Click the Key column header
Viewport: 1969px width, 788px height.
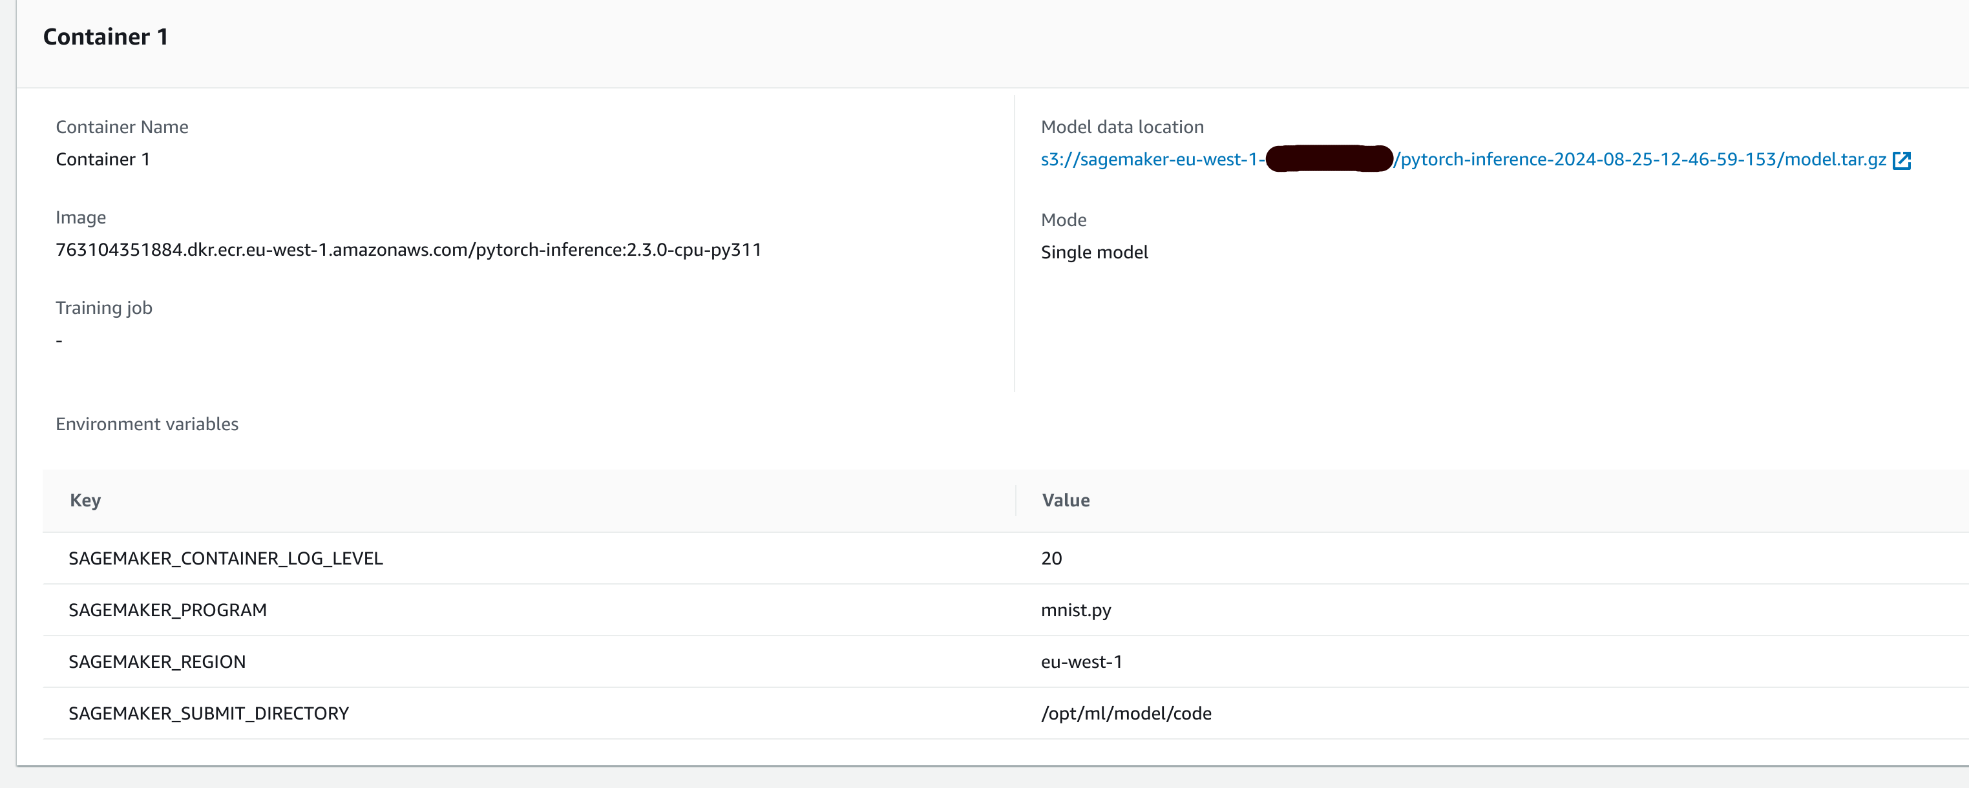[x=85, y=501]
